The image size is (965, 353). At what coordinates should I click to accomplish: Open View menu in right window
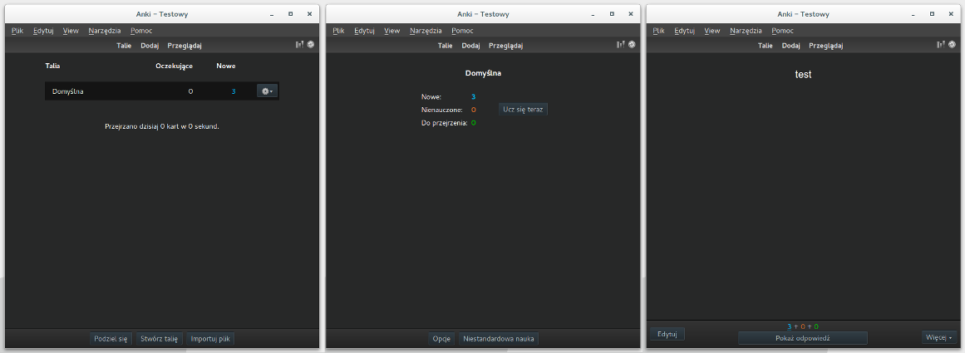point(712,31)
